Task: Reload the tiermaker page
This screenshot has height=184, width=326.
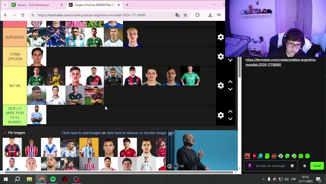Action: coord(23,15)
